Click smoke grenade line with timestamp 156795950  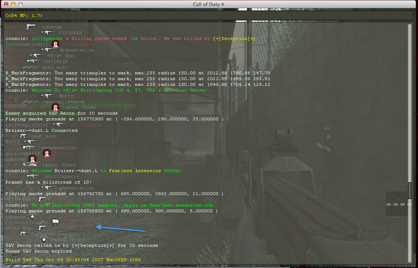pyautogui.click(x=112, y=211)
